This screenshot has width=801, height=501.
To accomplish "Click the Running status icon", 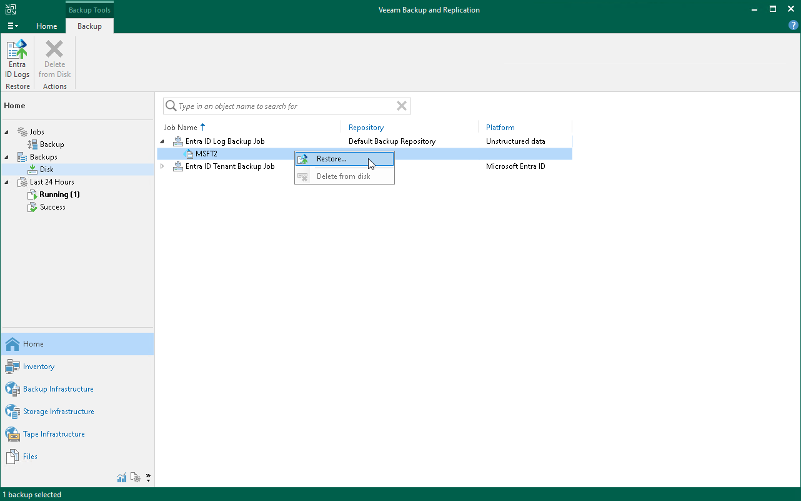I will tap(32, 195).
